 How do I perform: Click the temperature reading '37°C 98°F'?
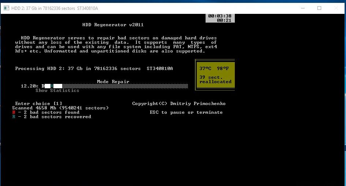pyautogui.click(x=214, y=69)
